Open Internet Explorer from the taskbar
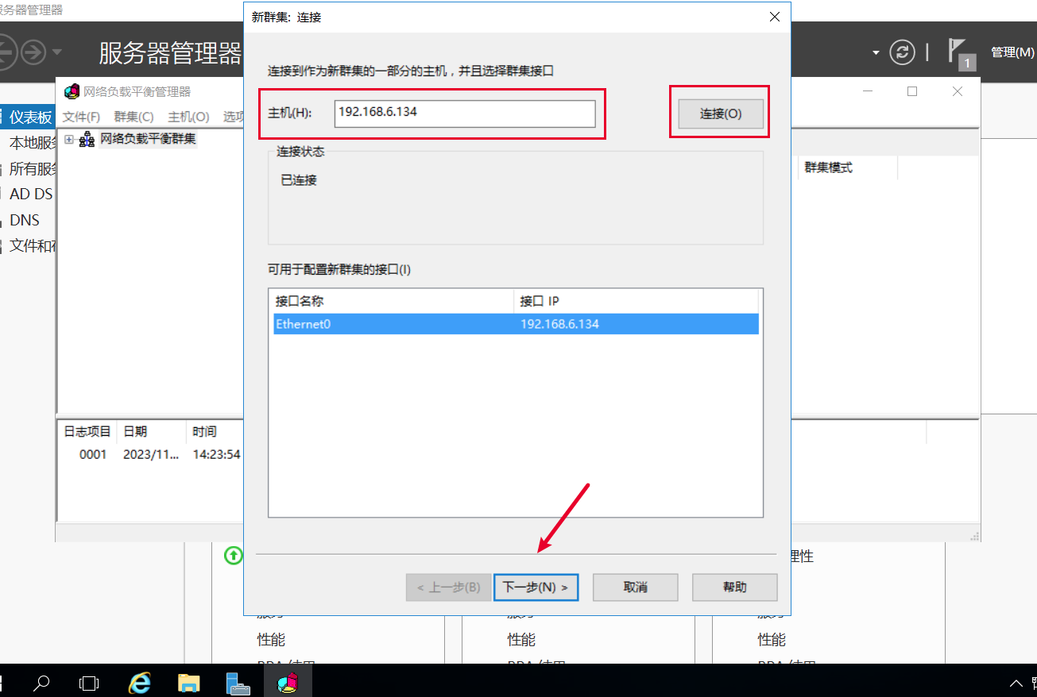 140,682
